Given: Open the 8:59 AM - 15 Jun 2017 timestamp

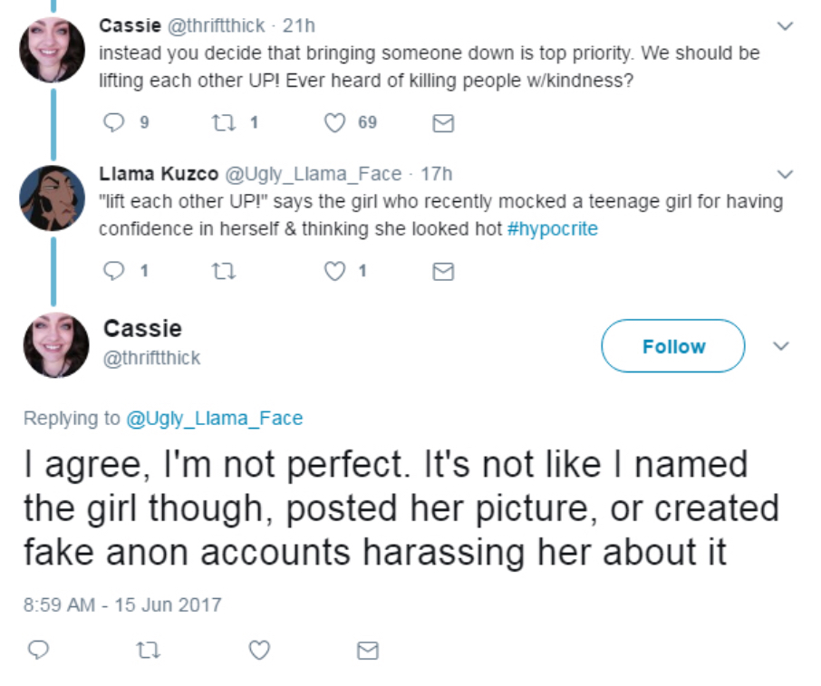Looking at the screenshot, I should tap(121, 604).
